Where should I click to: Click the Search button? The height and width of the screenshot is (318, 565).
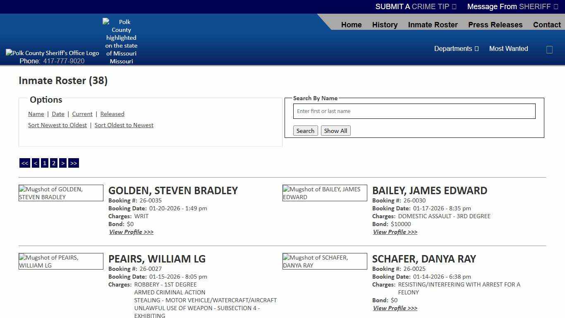pyautogui.click(x=305, y=130)
